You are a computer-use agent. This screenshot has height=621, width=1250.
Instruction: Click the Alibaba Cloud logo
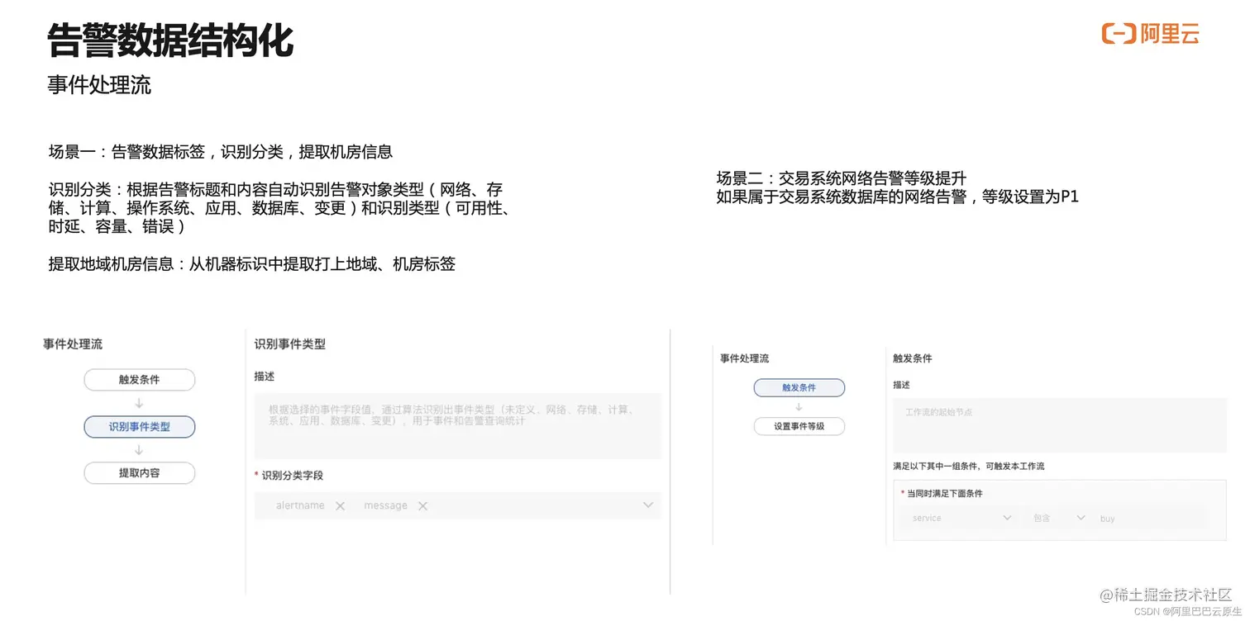coord(1149,34)
